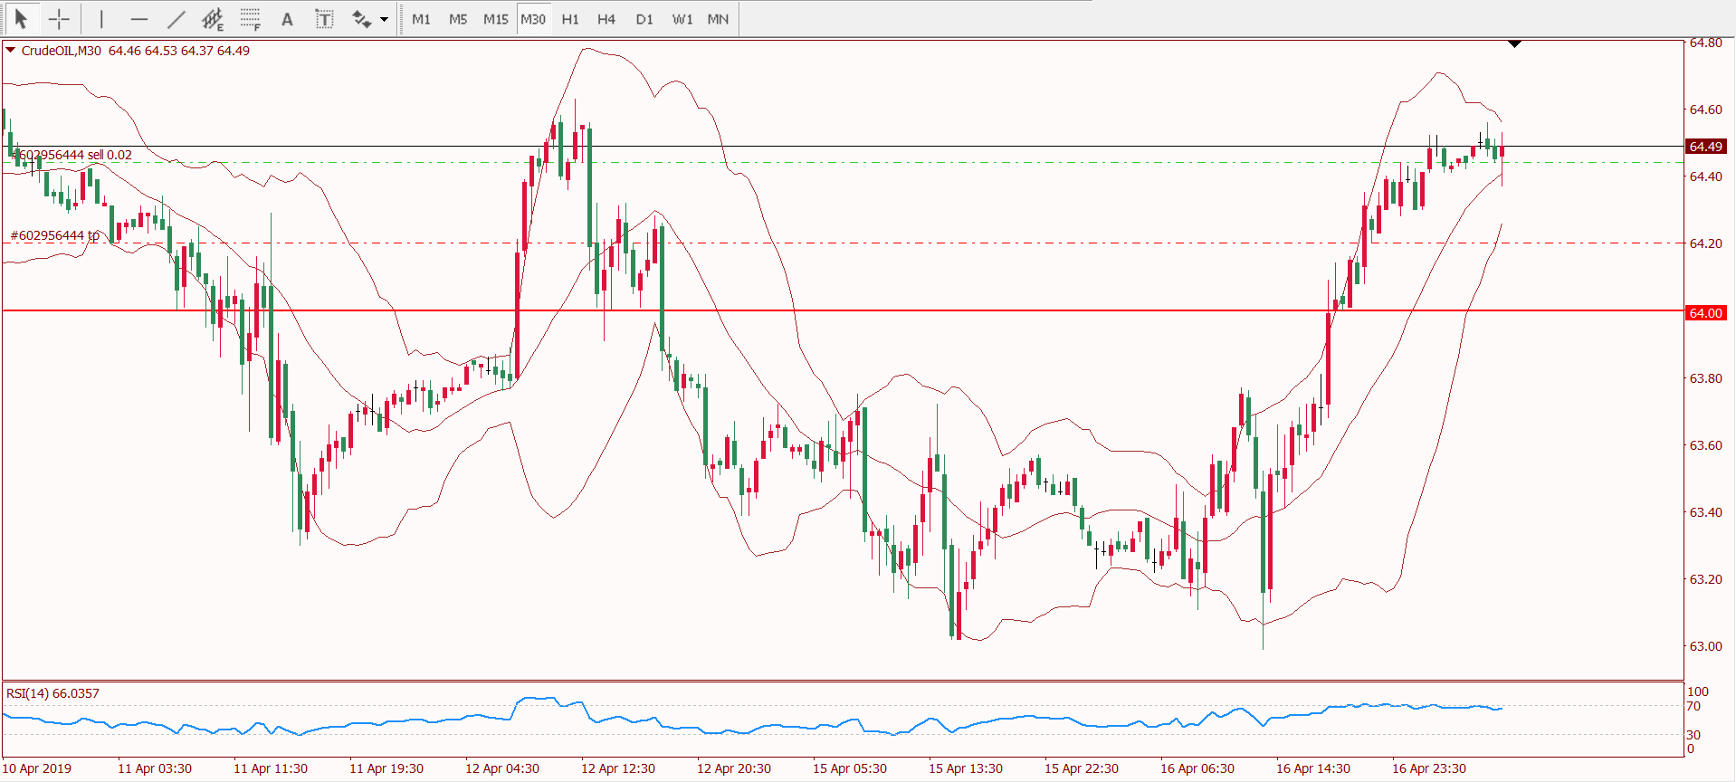Click the arrows objects icon

(x=361, y=18)
